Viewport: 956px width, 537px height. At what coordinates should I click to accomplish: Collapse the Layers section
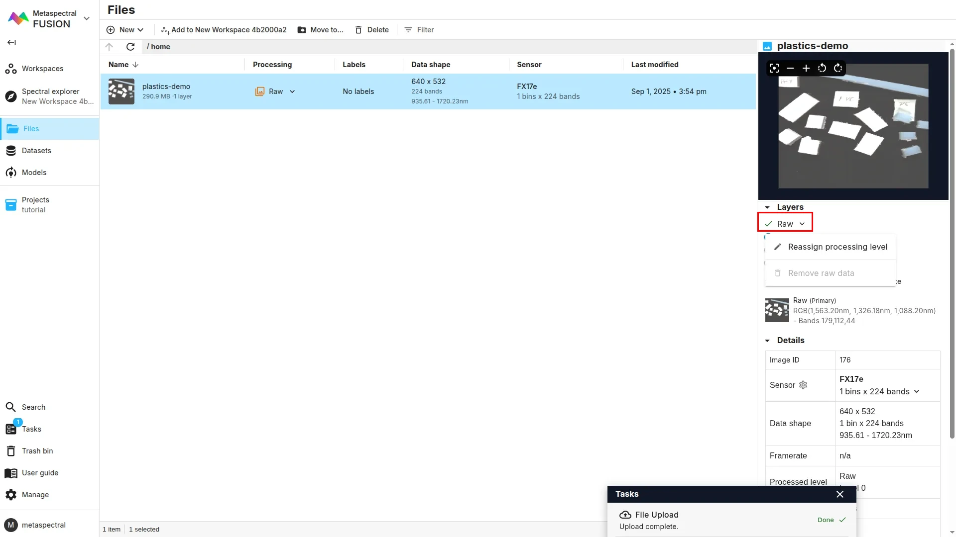click(767, 207)
